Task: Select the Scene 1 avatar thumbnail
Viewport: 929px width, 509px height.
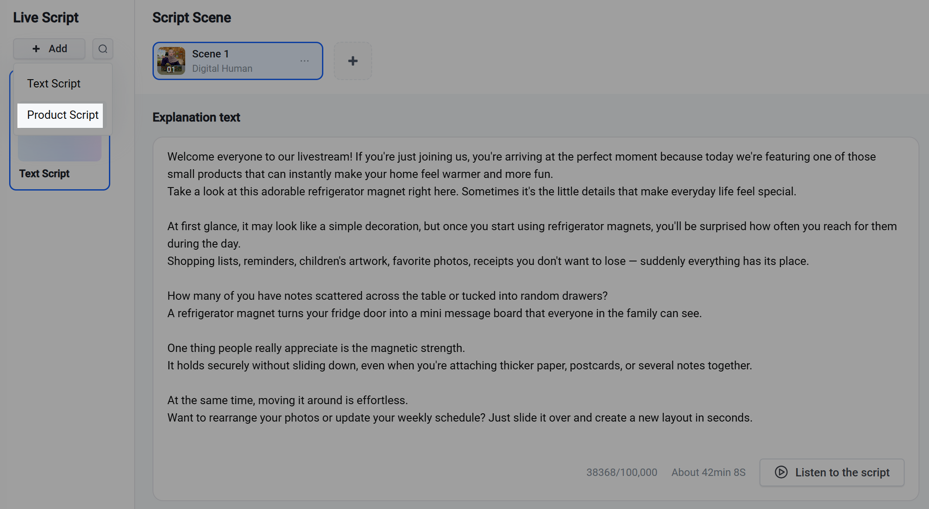Action: [x=171, y=61]
